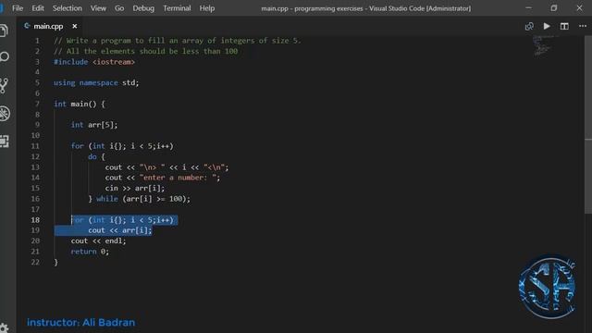Click the 'do {' statement
The height and width of the screenshot is (333, 592).
tap(96, 156)
